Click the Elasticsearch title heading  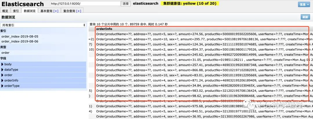pyautogui.click(x=23, y=4)
